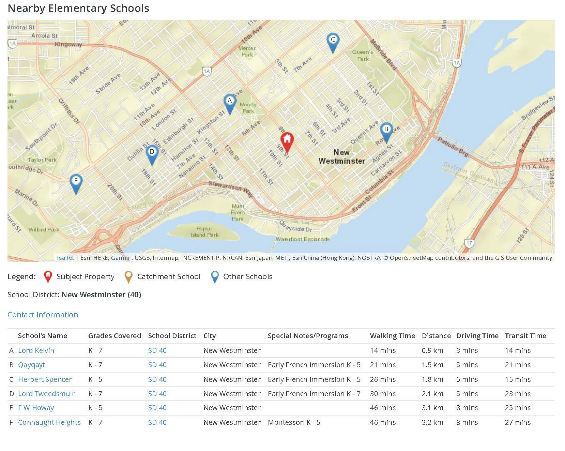Click the 30 mins walking time cell
The width and height of the screenshot is (565, 451).
click(383, 394)
